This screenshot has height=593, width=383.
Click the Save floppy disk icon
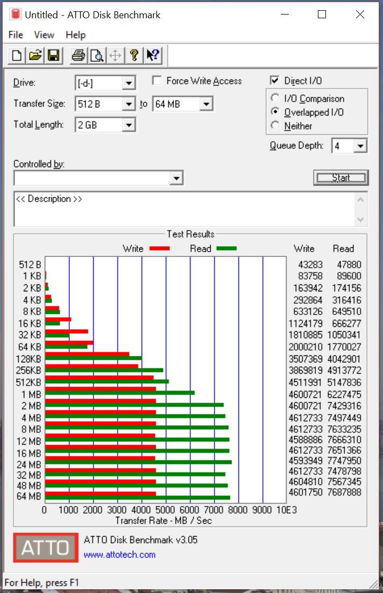[x=53, y=55]
